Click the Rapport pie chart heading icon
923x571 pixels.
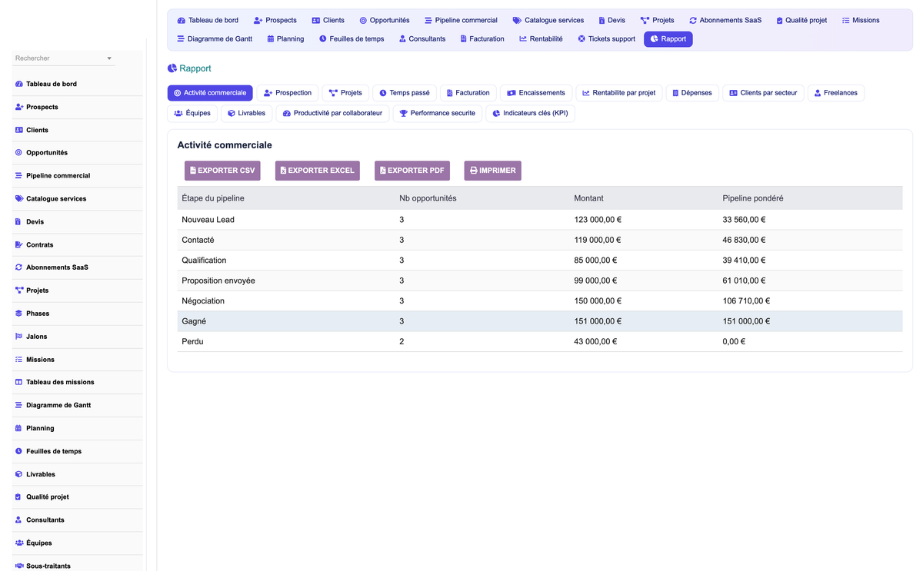point(172,68)
